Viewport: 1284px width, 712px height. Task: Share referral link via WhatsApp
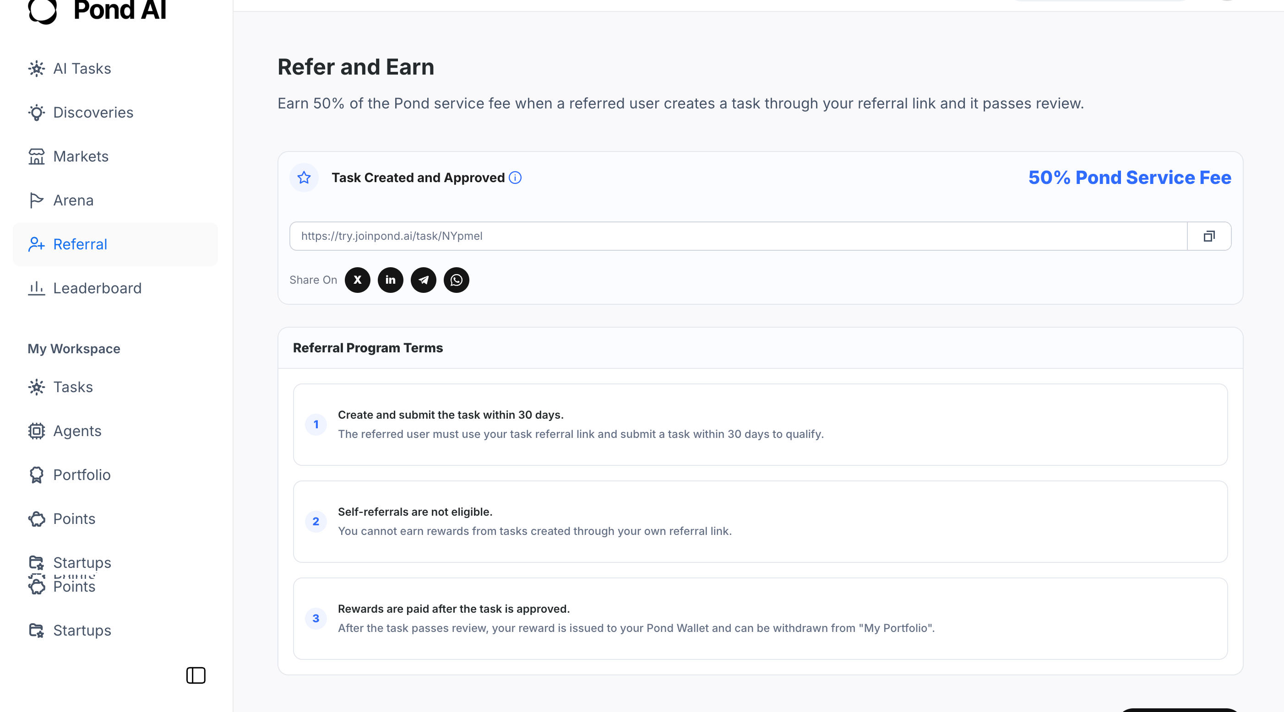(456, 280)
